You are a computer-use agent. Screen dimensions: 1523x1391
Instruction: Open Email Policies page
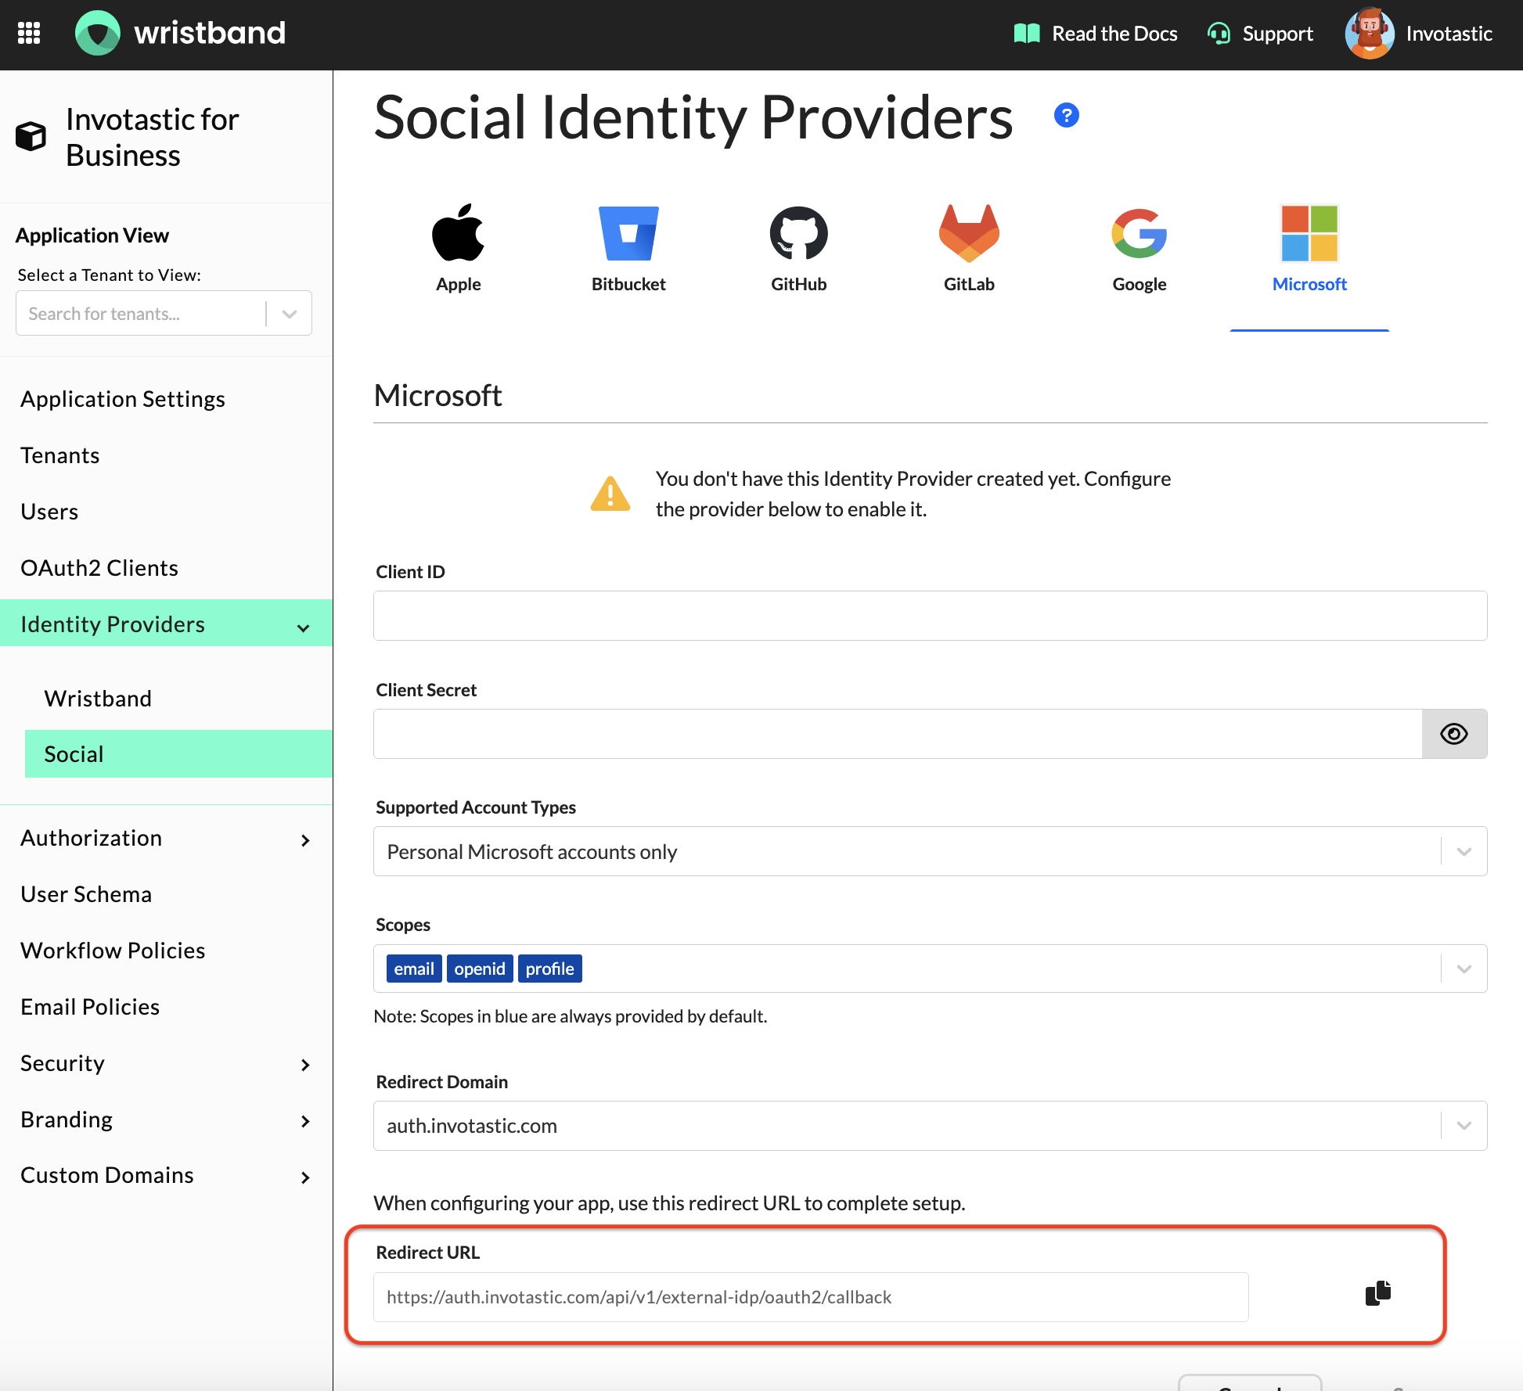tap(90, 1007)
